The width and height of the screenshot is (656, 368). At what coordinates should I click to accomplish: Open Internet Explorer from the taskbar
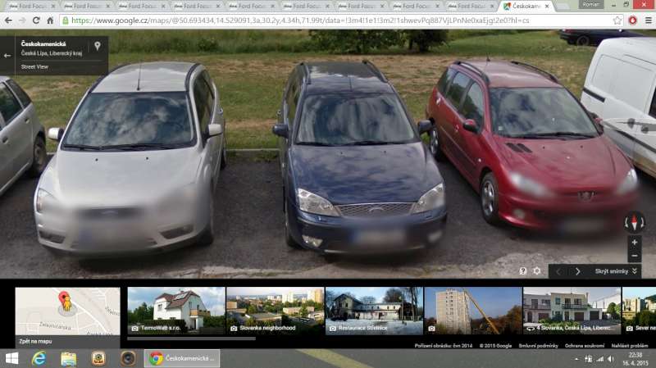click(38, 358)
